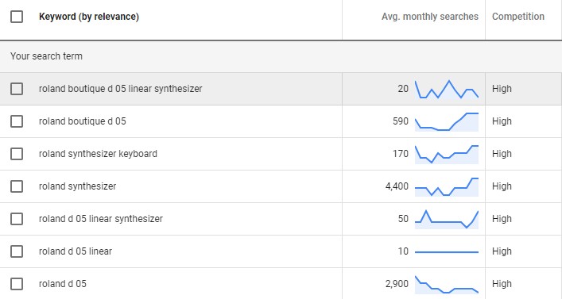Viewport: 562px width, 299px height.
Task: View flat trend line for roland d 05 linear
Action: 447,252
